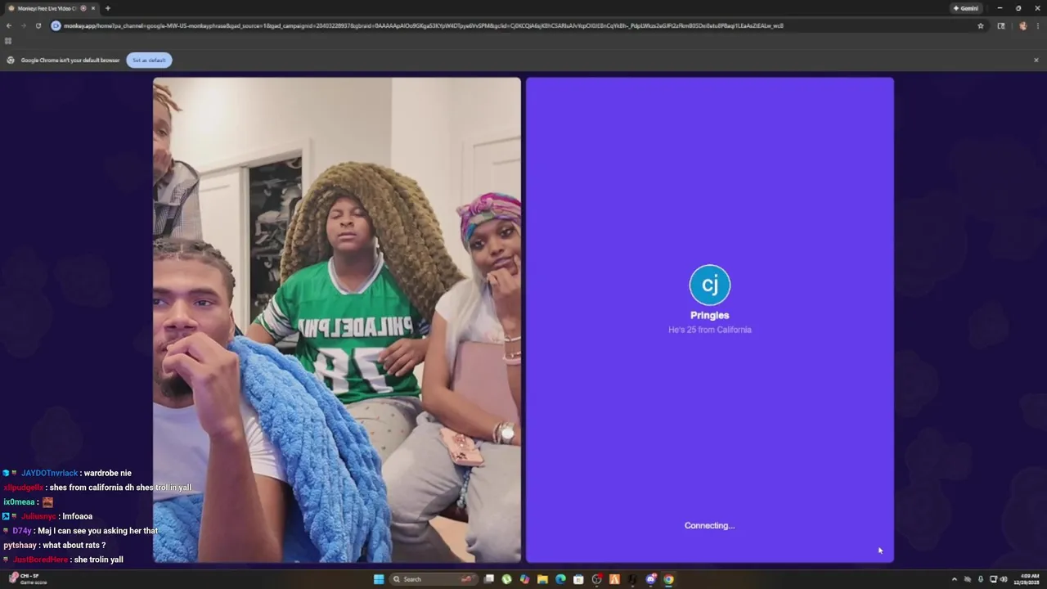Click the JAYDOTnvrlack chat message
Screen dimensions: 1047x589
pyautogui.click(x=67, y=473)
